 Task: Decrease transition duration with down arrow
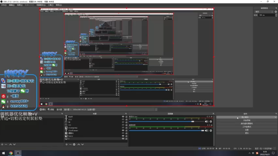click(x=276, y=16)
